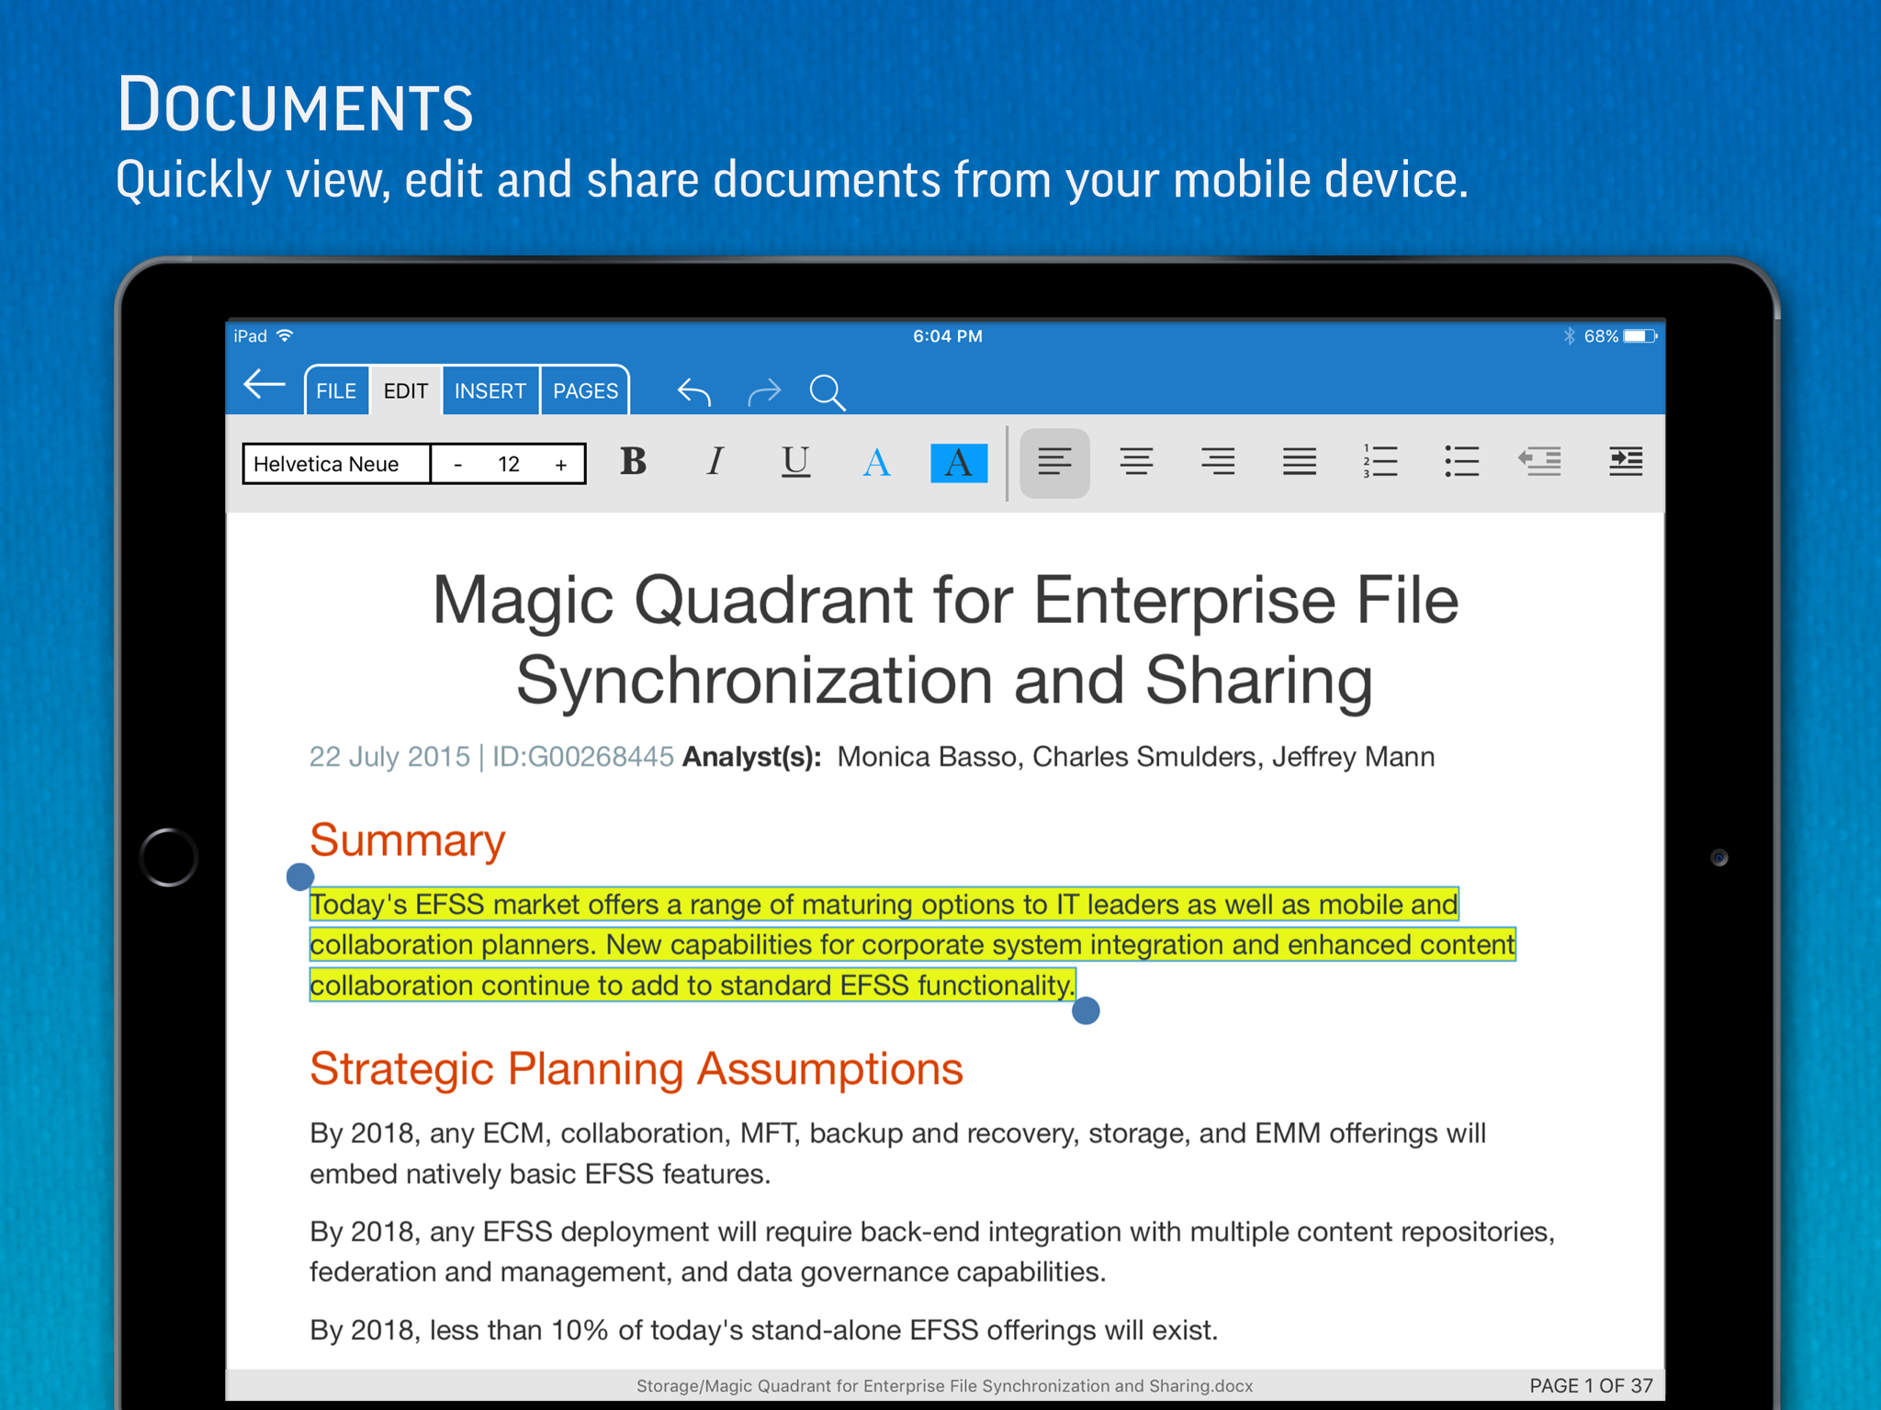Decrease font size with minus button
The image size is (1881, 1410).
(x=457, y=465)
